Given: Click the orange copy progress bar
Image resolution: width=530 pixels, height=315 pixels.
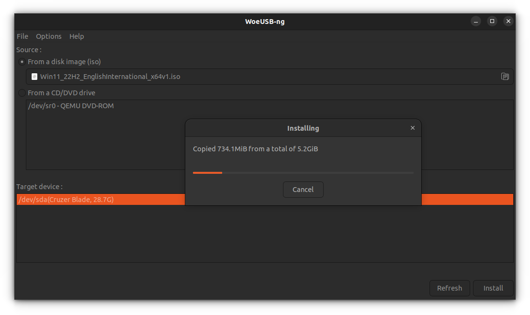Looking at the screenshot, I should point(303,173).
